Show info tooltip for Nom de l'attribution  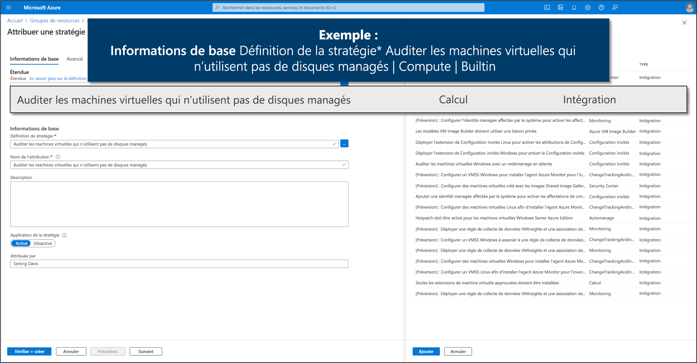[x=58, y=157]
